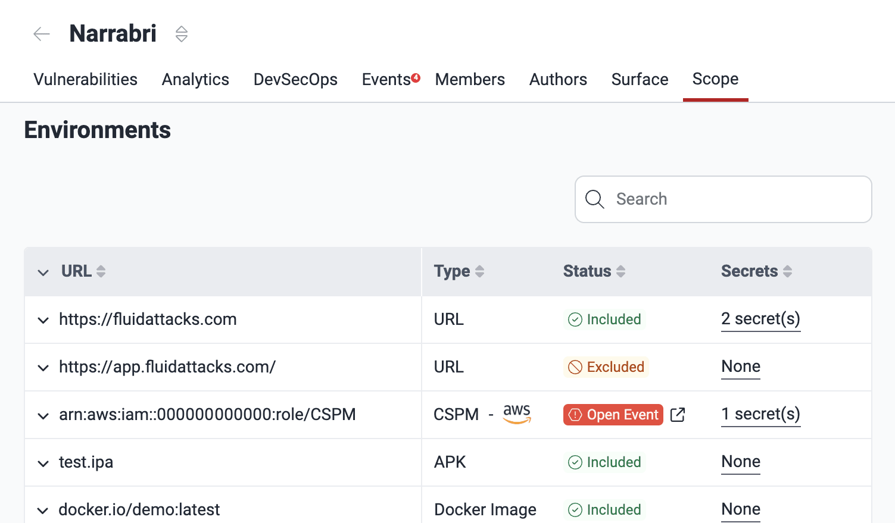Open the external link icon next to Open Event
The height and width of the screenshot is (523, 895).
click(x=678, y=415)
